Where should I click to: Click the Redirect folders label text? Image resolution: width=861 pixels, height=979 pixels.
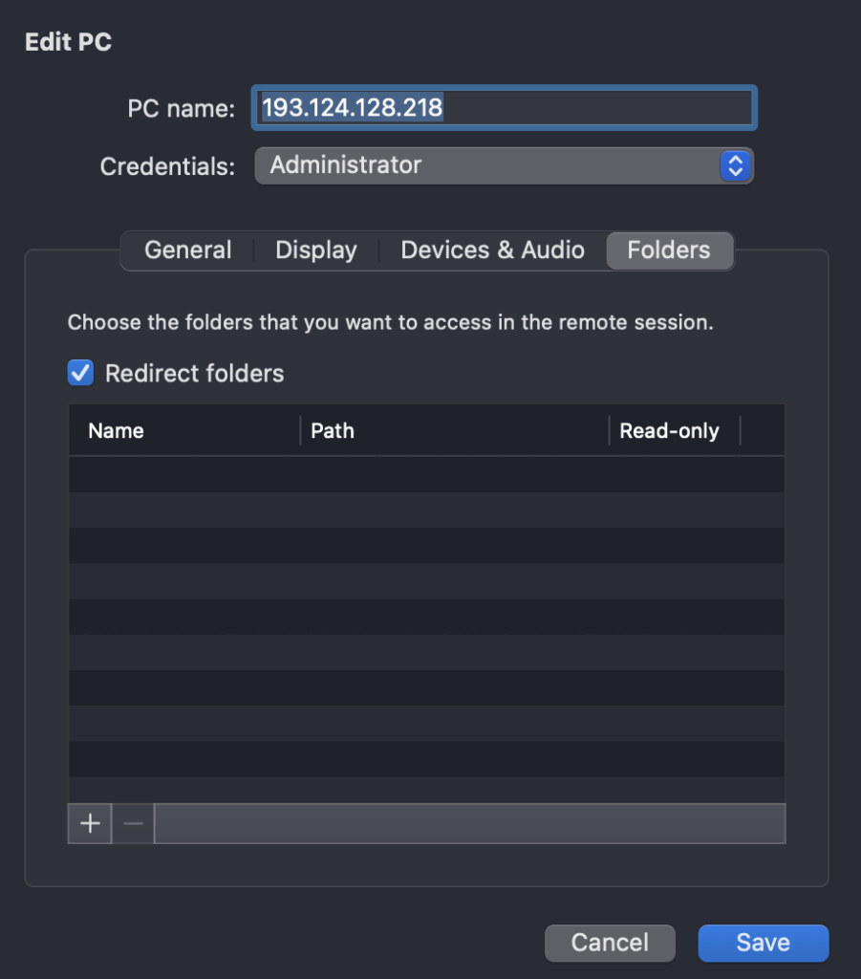[x=194, y=374]
